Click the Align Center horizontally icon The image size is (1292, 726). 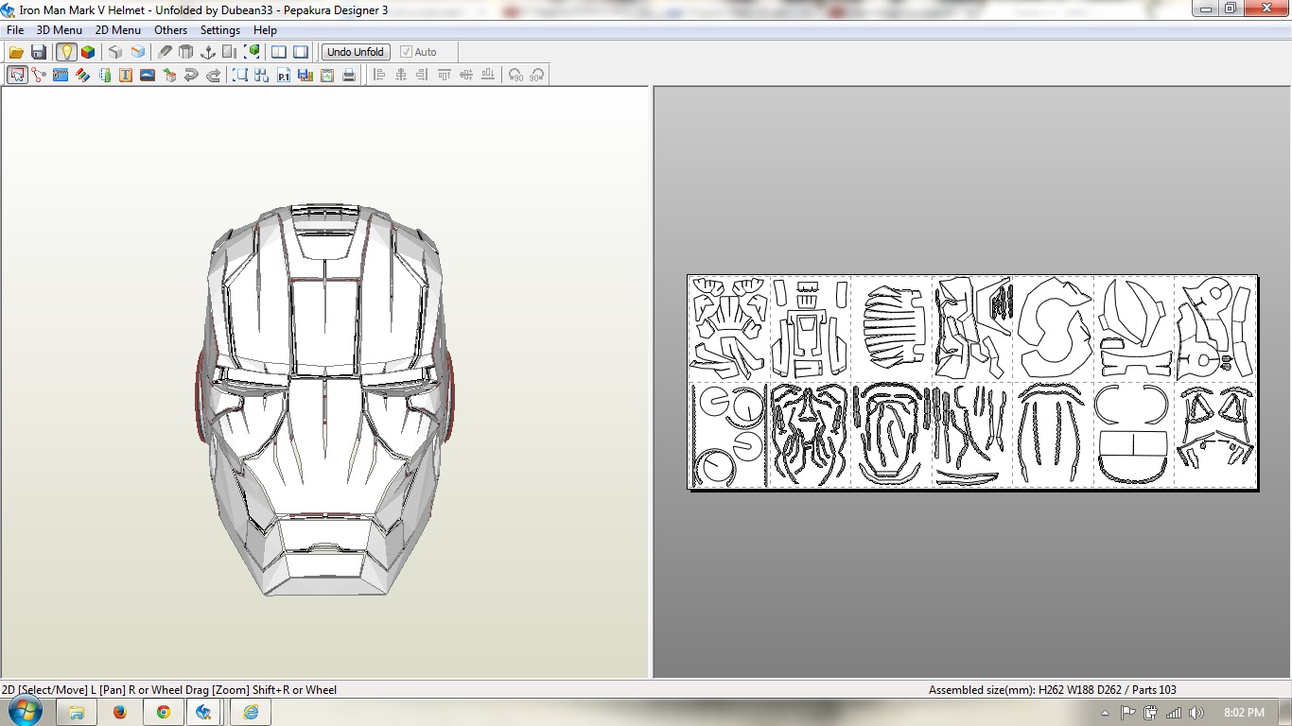[x=401, y=75]
